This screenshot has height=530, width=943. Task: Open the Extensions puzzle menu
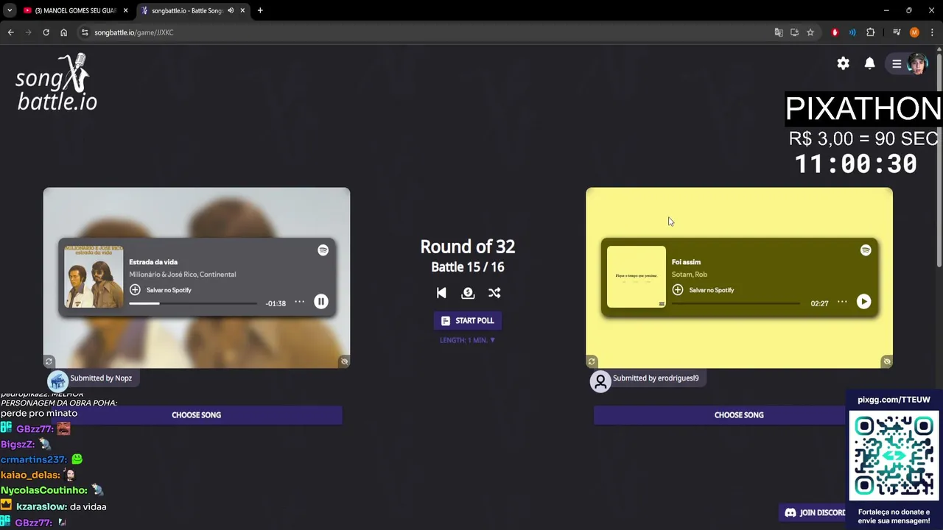click(x=870, y=32)
